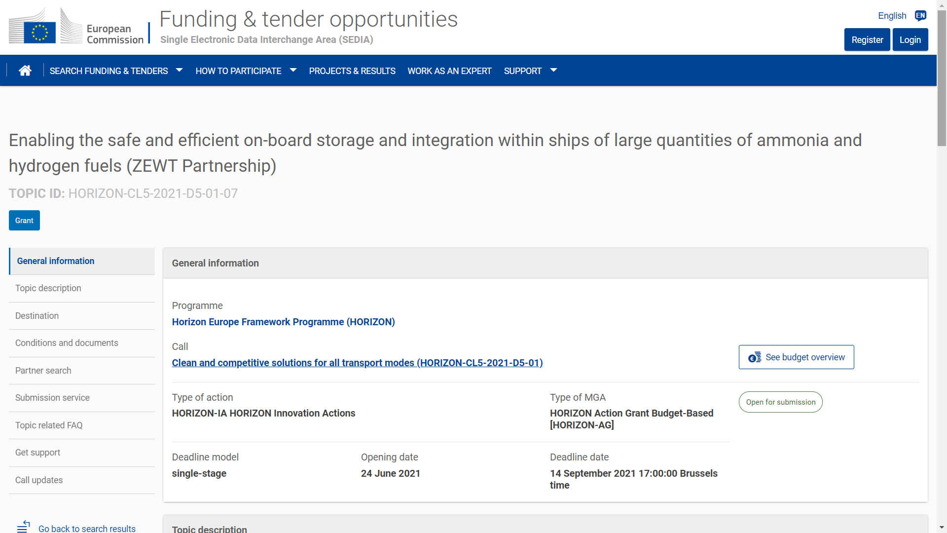Click HORIZON Action Grant Budget-Based text
Screen dimensions: 947x533
pyautogui.click(x=631, y=419)
